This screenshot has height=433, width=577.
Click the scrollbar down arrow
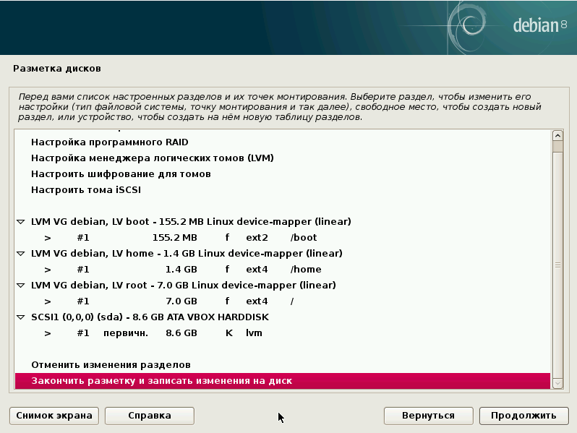(x=557, y=383)
